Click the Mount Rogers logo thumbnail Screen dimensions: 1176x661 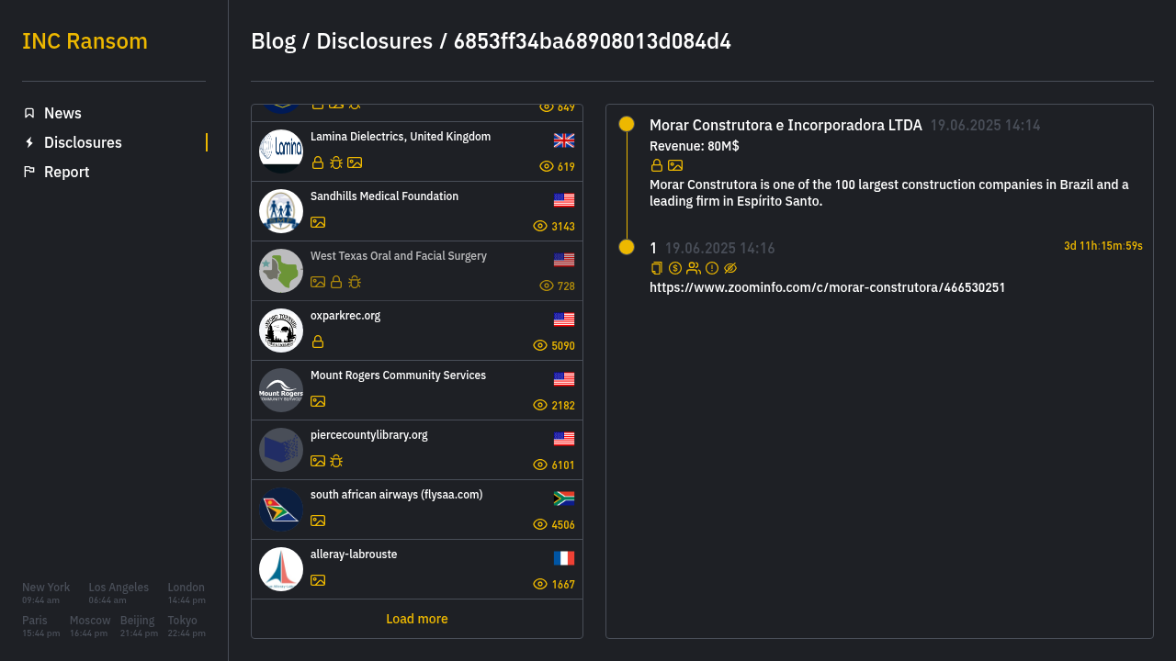click(281, 390)
